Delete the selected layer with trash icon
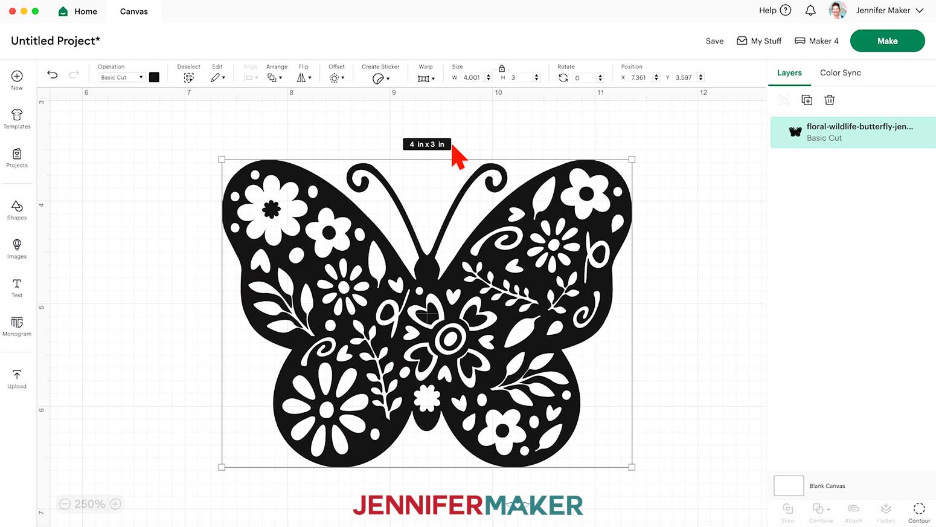Image resolution: width=936 pixels, height=527 pixels. click(x=830, y=100)
